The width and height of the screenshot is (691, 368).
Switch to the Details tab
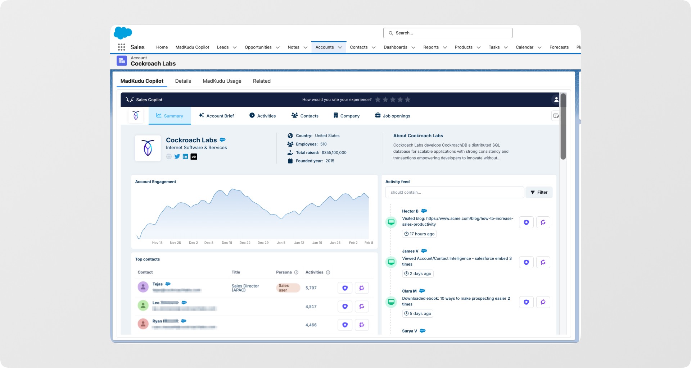(x=183, y=81)
